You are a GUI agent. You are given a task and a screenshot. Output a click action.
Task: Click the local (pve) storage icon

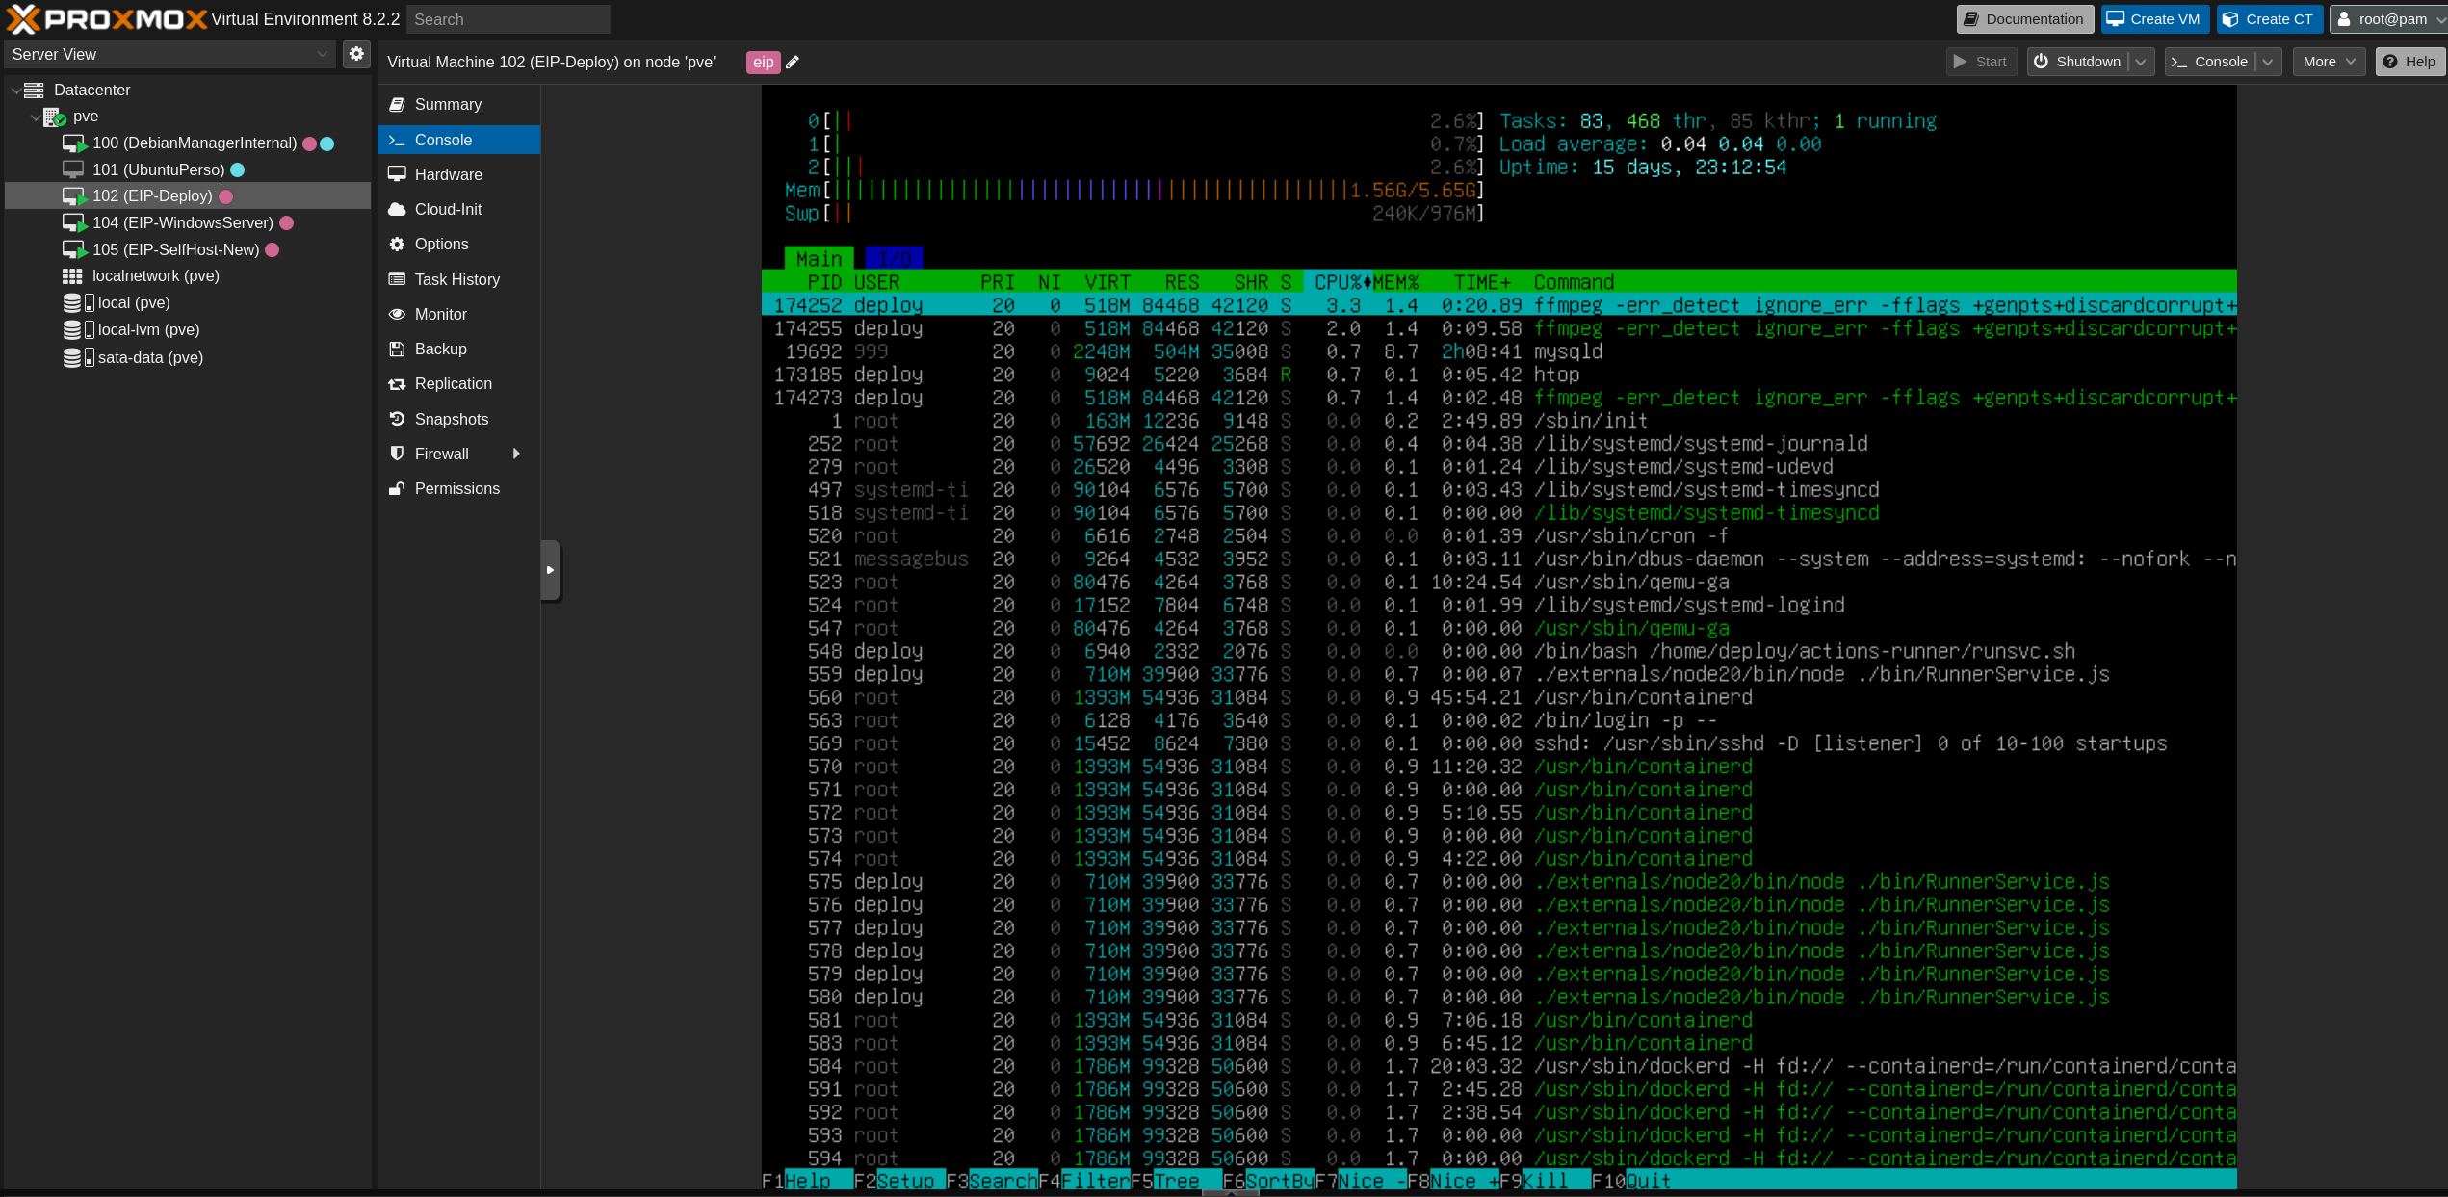pyautogui.click(x=78, y=302)
